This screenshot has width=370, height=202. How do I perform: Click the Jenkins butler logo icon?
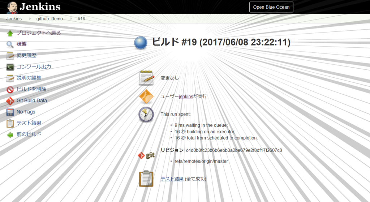12,7
